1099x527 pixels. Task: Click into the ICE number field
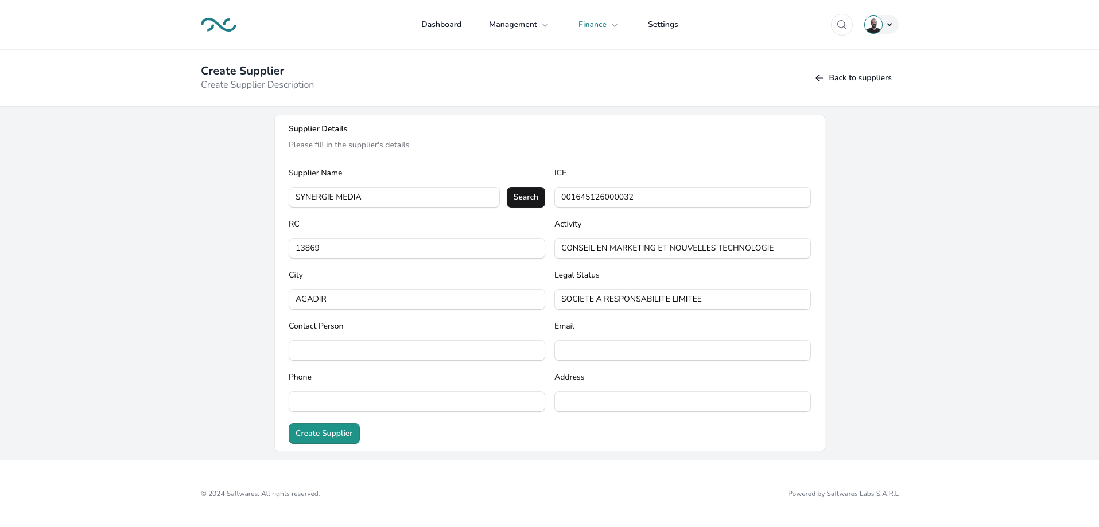point(682,197)
